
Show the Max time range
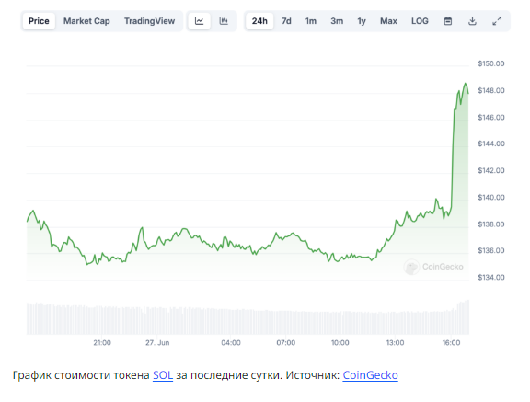tap(388, 21)
